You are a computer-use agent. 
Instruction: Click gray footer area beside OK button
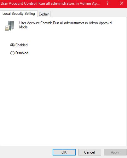pyautogui.click(x=26, y=152)
